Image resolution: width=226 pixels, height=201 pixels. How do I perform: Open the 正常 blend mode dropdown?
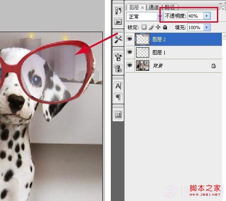click(145, 16)
